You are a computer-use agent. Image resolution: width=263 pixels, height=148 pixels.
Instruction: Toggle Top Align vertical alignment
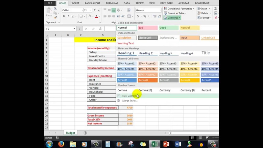coord(105,10)
